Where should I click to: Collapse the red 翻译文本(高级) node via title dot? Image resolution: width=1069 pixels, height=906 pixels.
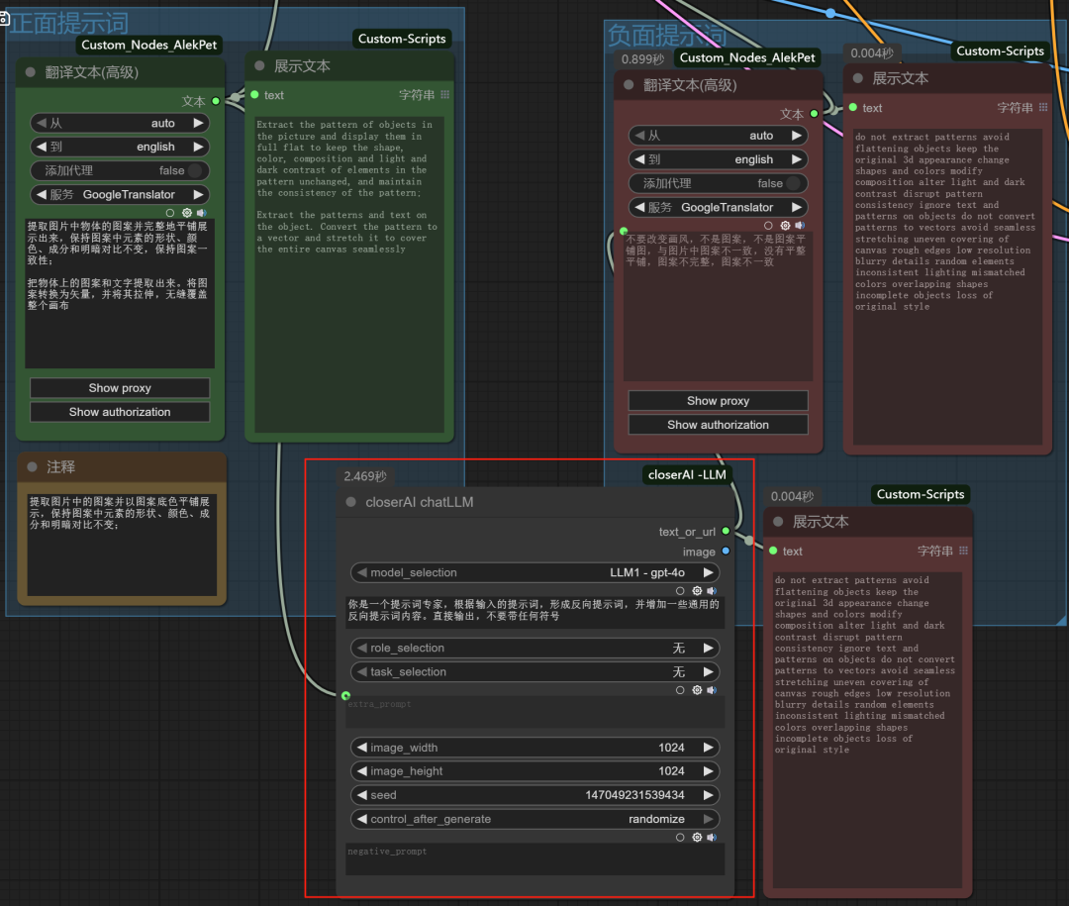[x=629, y=85]
